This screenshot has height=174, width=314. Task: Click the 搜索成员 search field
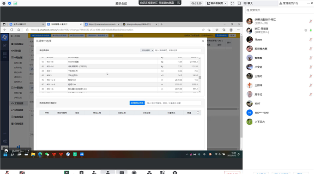pos(279,10)
